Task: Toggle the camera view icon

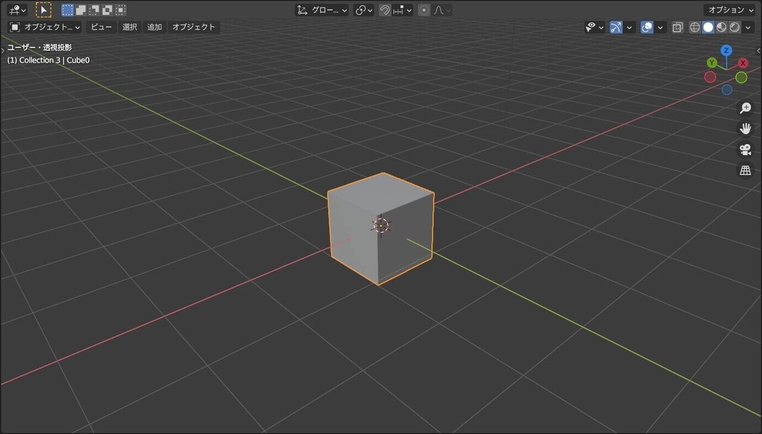Action: 745,149
